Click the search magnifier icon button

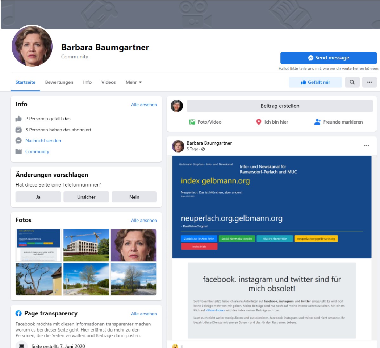click(352, 82)
